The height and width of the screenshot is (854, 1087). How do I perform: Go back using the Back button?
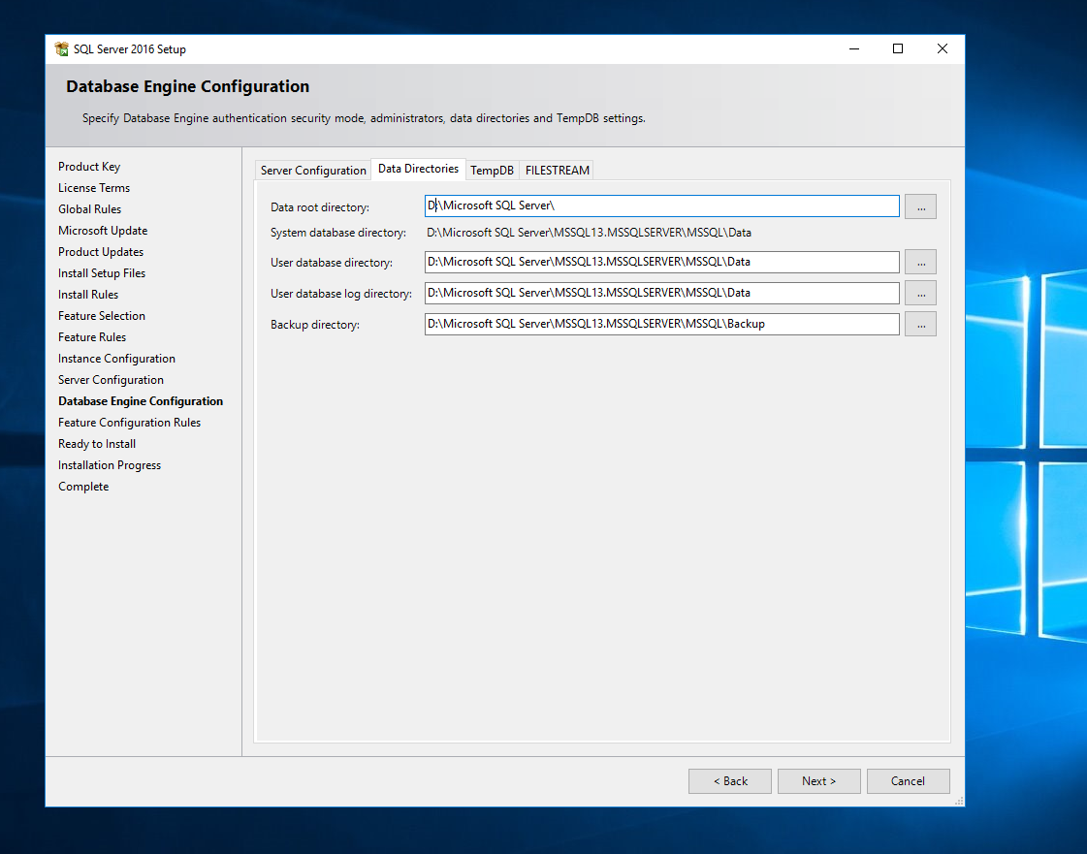729,781
